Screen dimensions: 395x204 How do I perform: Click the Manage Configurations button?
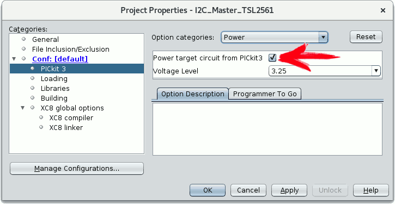pyautogui.click(x=77, y=169)
